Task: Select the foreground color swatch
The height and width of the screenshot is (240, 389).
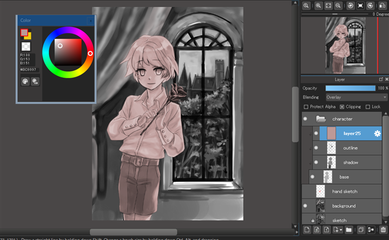Action: point(24,32)
